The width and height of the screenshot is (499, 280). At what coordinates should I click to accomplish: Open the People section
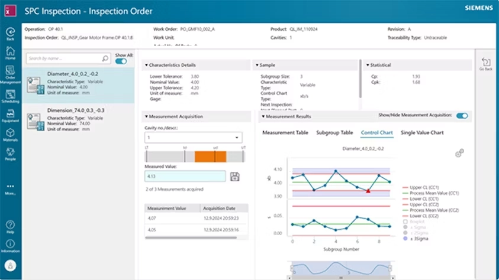click(10, 153)
